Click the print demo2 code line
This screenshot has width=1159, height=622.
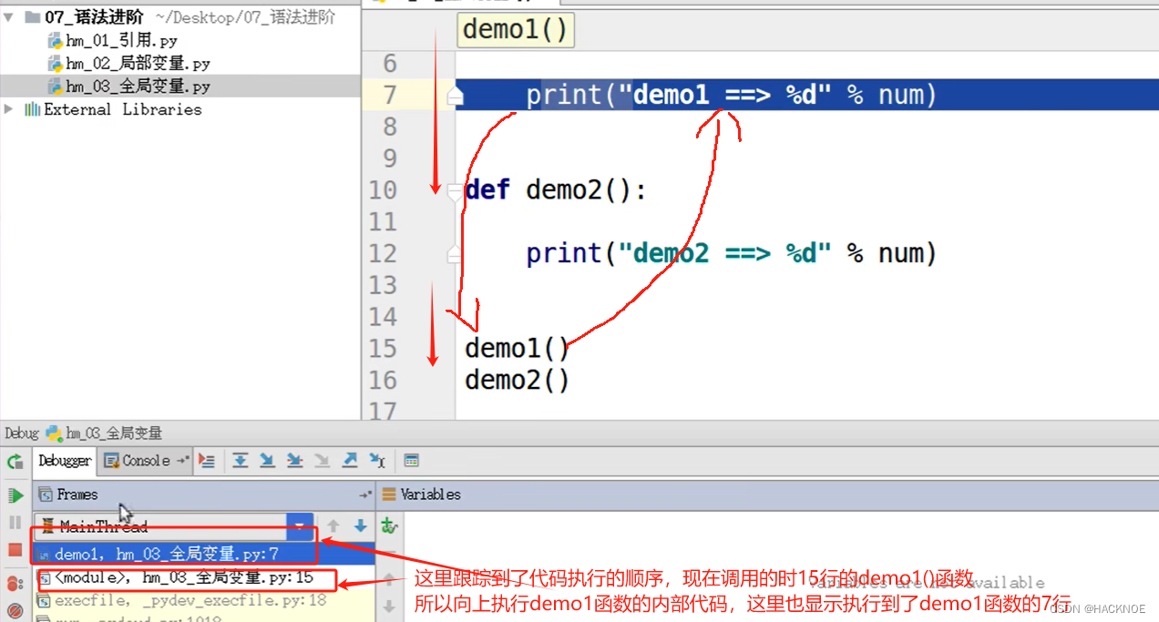731,253
